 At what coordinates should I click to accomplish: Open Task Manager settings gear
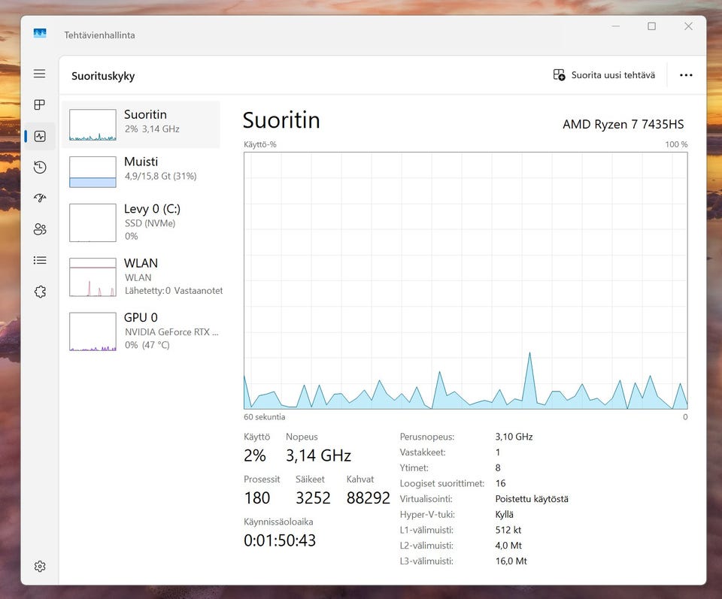coord(40,567)
